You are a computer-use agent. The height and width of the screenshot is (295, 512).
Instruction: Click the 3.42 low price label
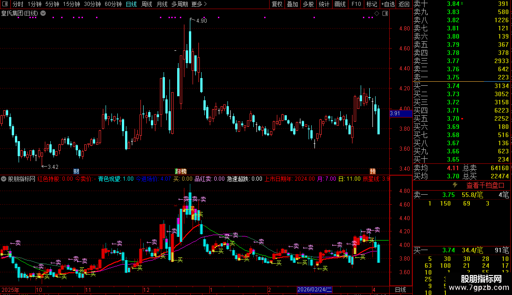point(53,167)
